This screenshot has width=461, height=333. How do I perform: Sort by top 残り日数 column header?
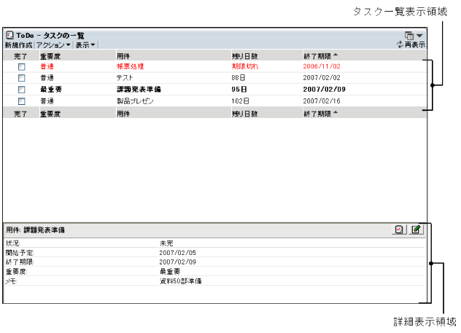tap(244, 56)
